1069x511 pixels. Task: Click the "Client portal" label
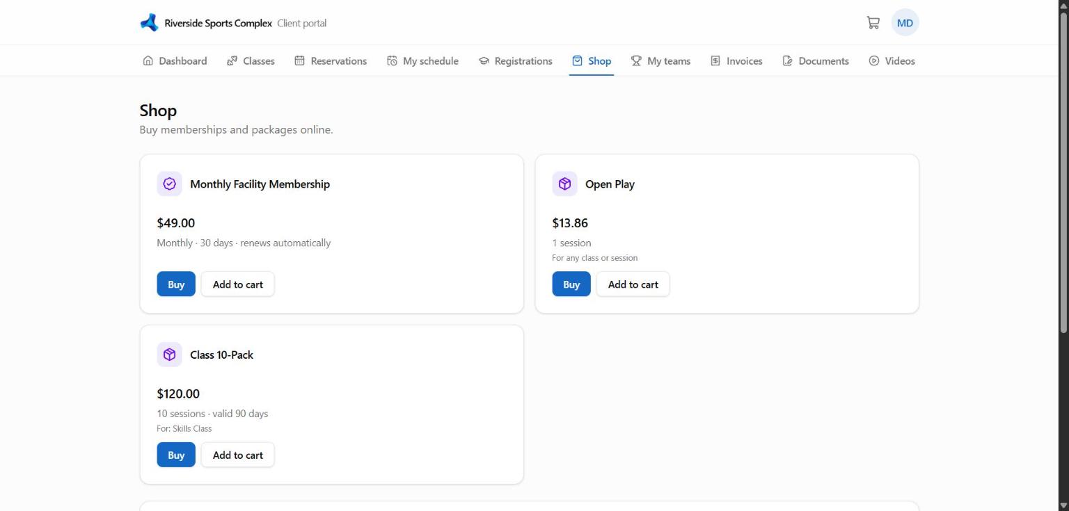(x=301, y=24)
